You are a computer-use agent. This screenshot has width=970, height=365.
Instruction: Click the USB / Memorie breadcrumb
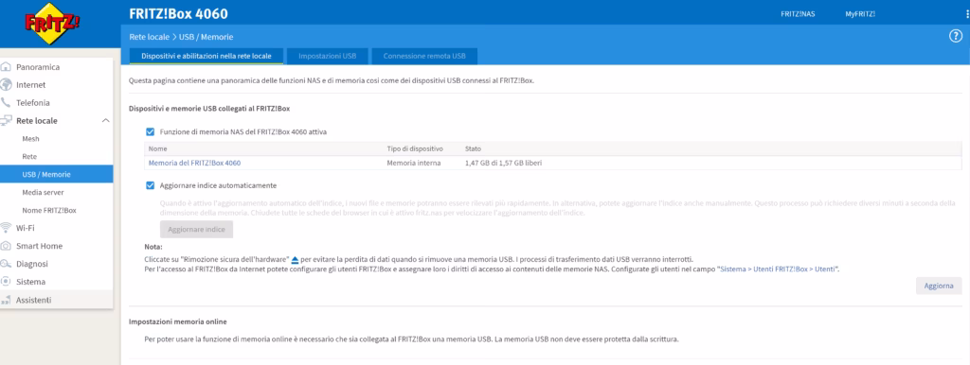point(206,37)
